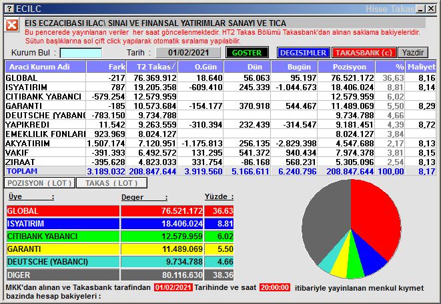
Task: Sort by Dün column header
Action: click(x=248, y=67)
